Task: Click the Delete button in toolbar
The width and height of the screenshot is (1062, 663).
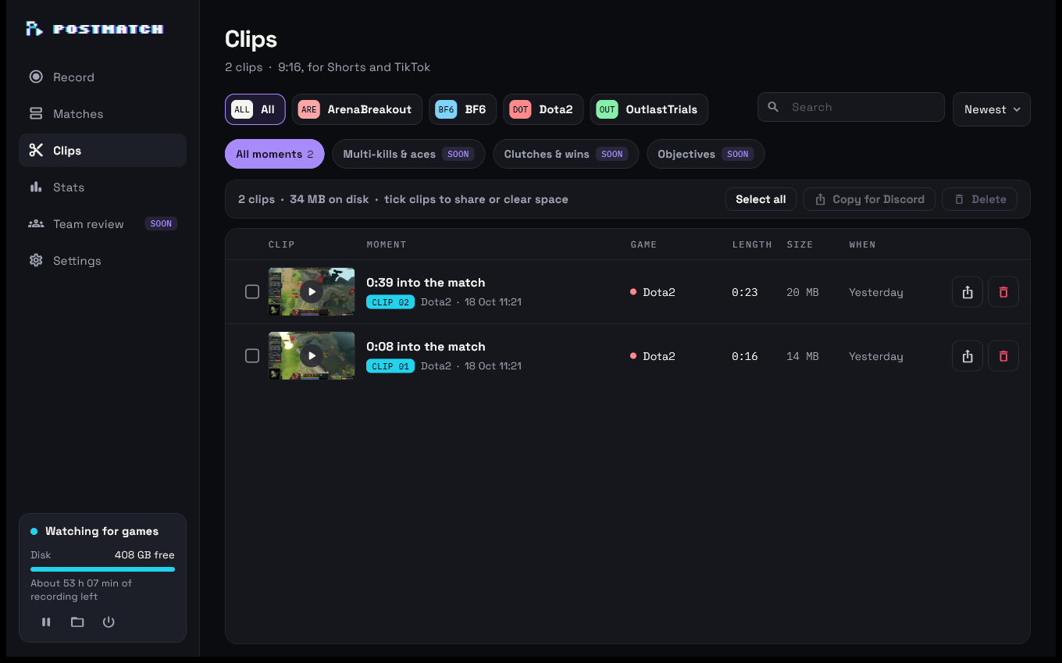Action: tap(980, 199)
